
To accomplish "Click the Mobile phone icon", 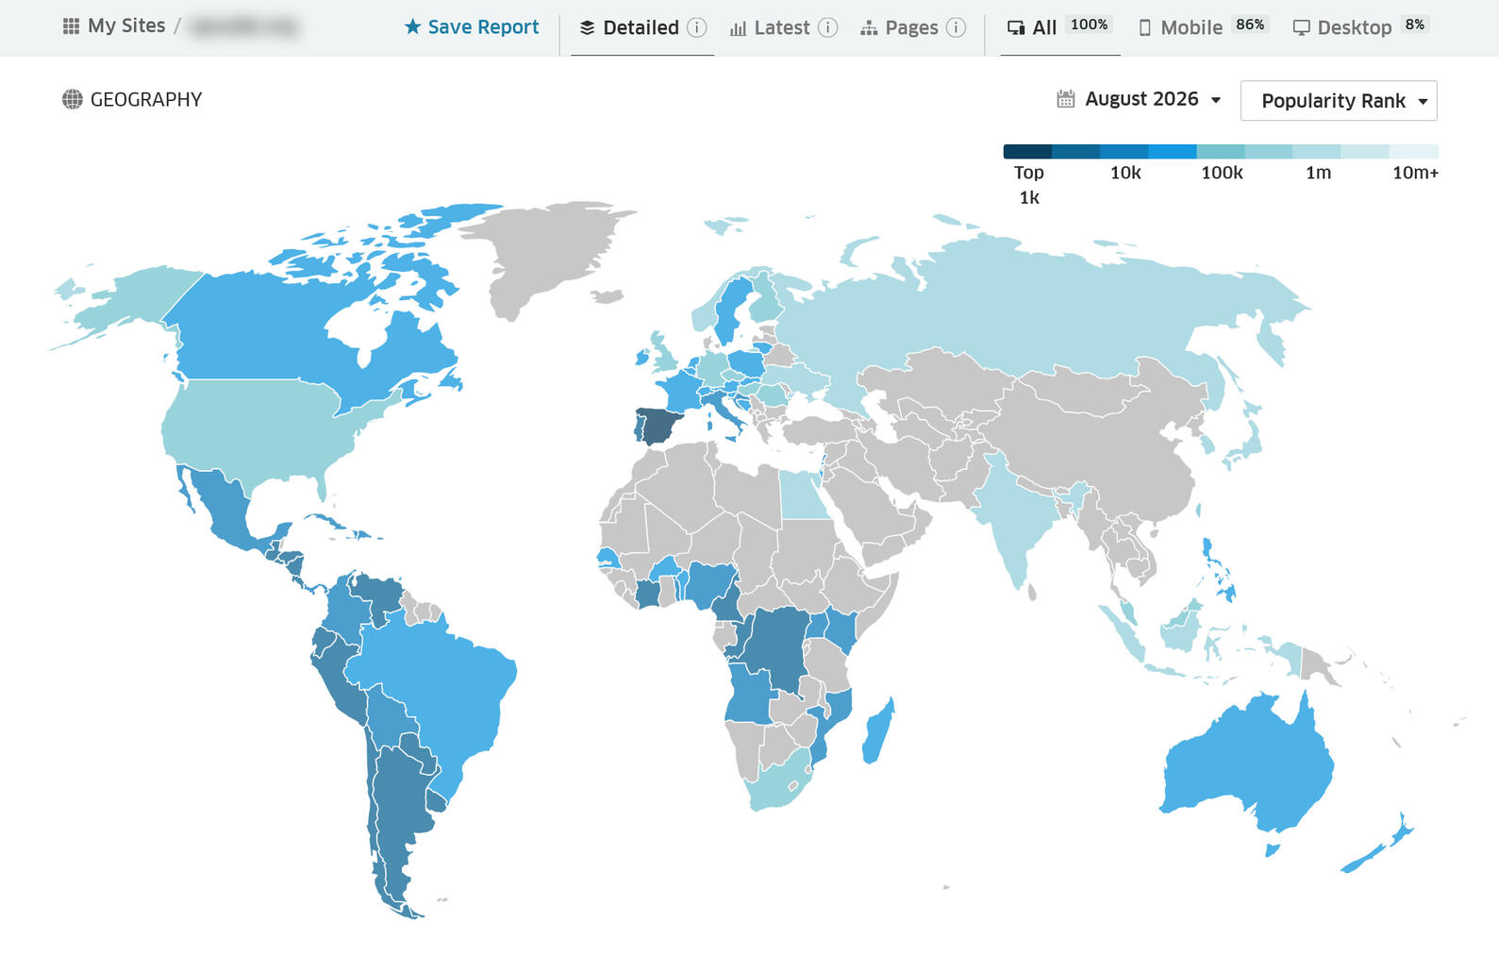I will click(x=1144, y=28).
